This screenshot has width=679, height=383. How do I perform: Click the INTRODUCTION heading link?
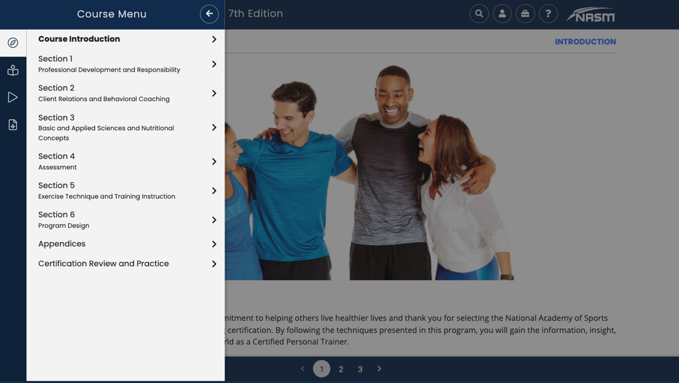pyautogui.click(x=585, y=42)
